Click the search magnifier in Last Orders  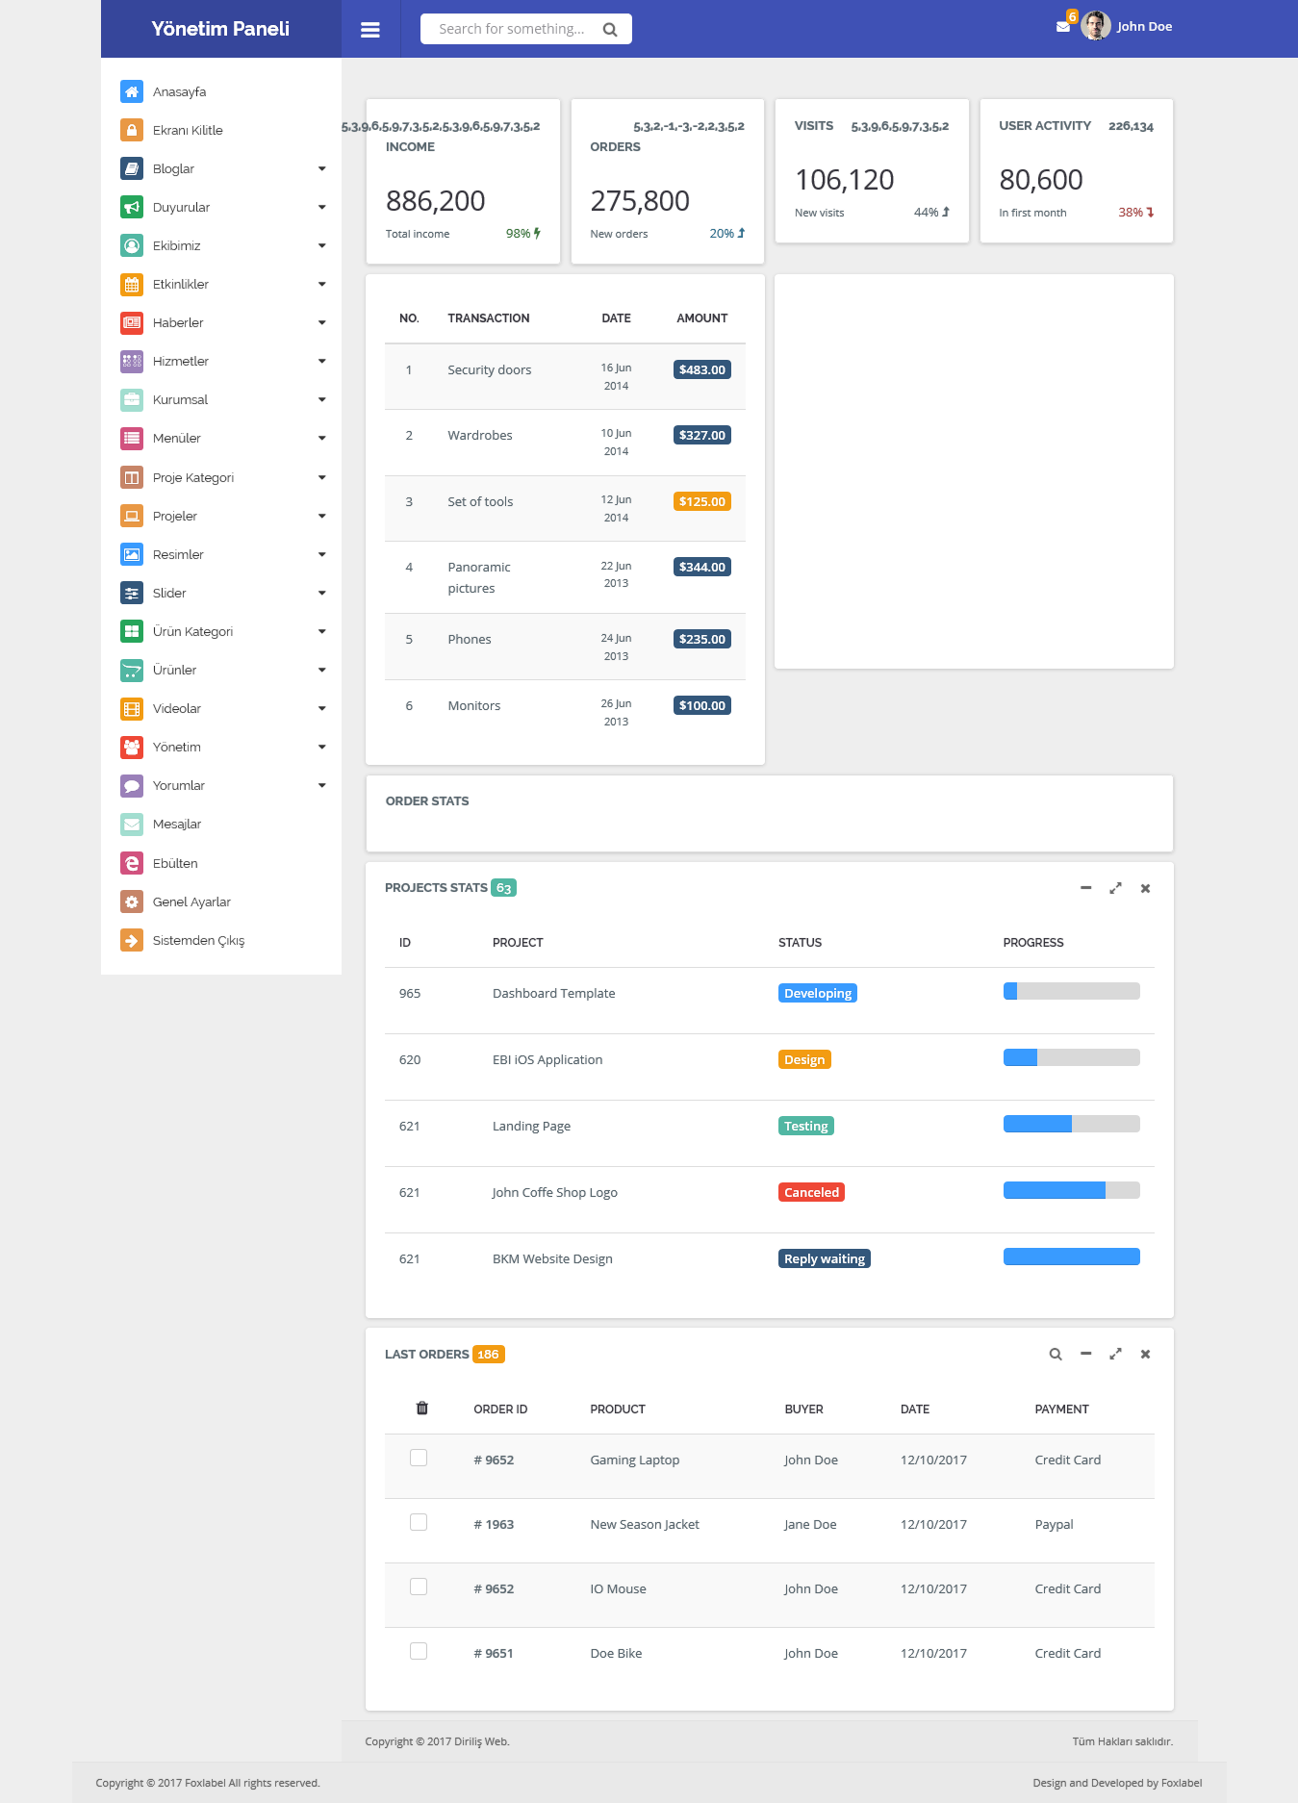[x=1056, y=1354]
